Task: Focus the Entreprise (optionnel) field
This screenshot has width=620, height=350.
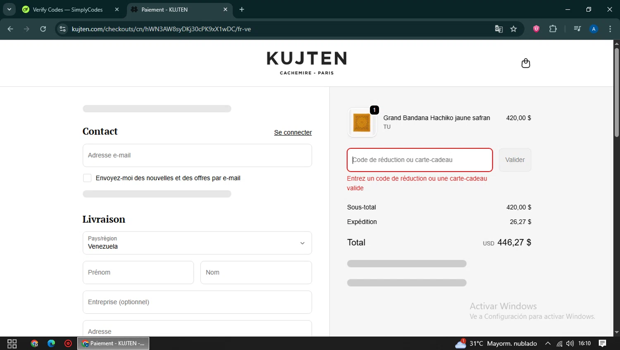Action: coord(197,302)
